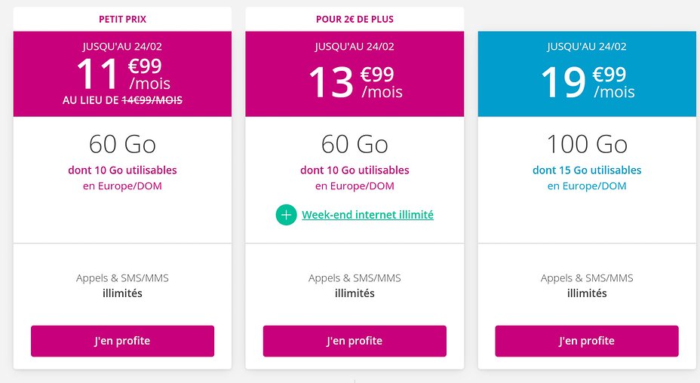
Task: Select the PETIT PRIX plan label
Action: pyautogui.click(x=122, y=19)
